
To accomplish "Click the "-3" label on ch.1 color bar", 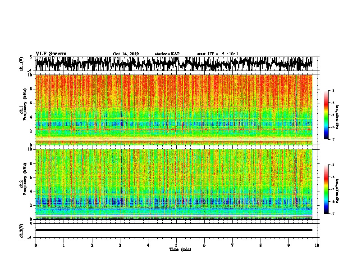I will pos(333,91).
